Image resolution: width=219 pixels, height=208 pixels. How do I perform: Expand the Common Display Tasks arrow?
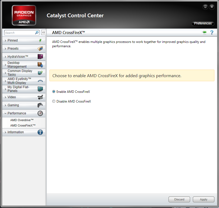(5, 73)
